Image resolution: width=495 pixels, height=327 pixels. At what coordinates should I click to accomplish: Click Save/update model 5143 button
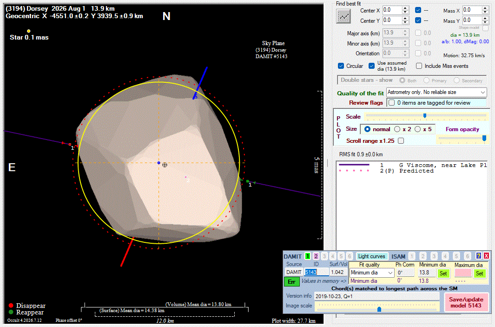tap(466, 302)
